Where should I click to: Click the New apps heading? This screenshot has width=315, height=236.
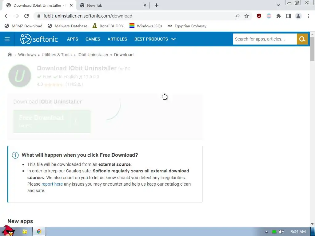coord(20,221)
